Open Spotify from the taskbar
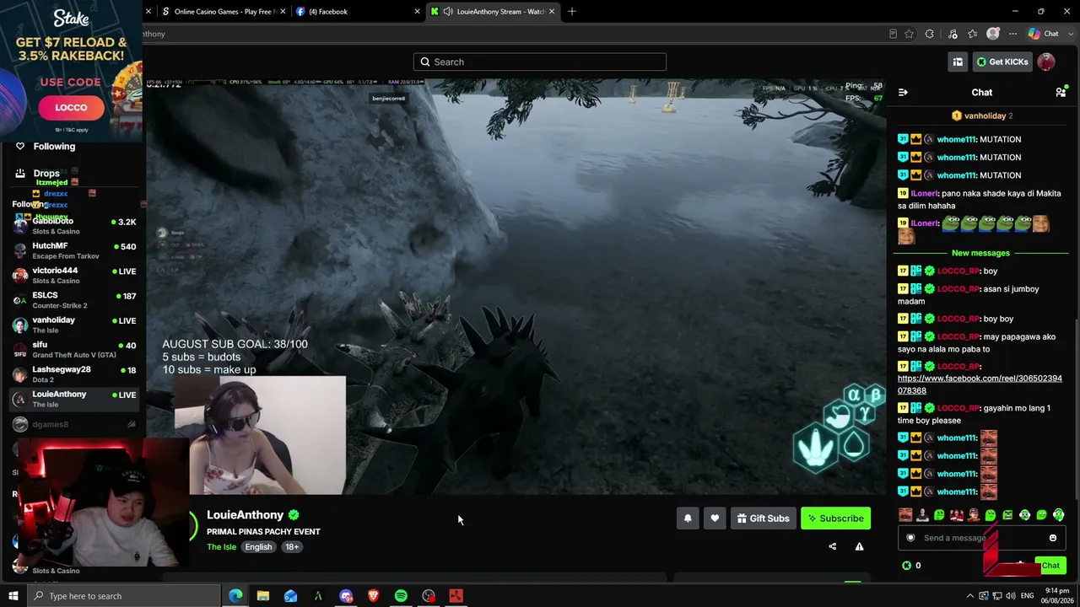 click(x=401, y=596)
